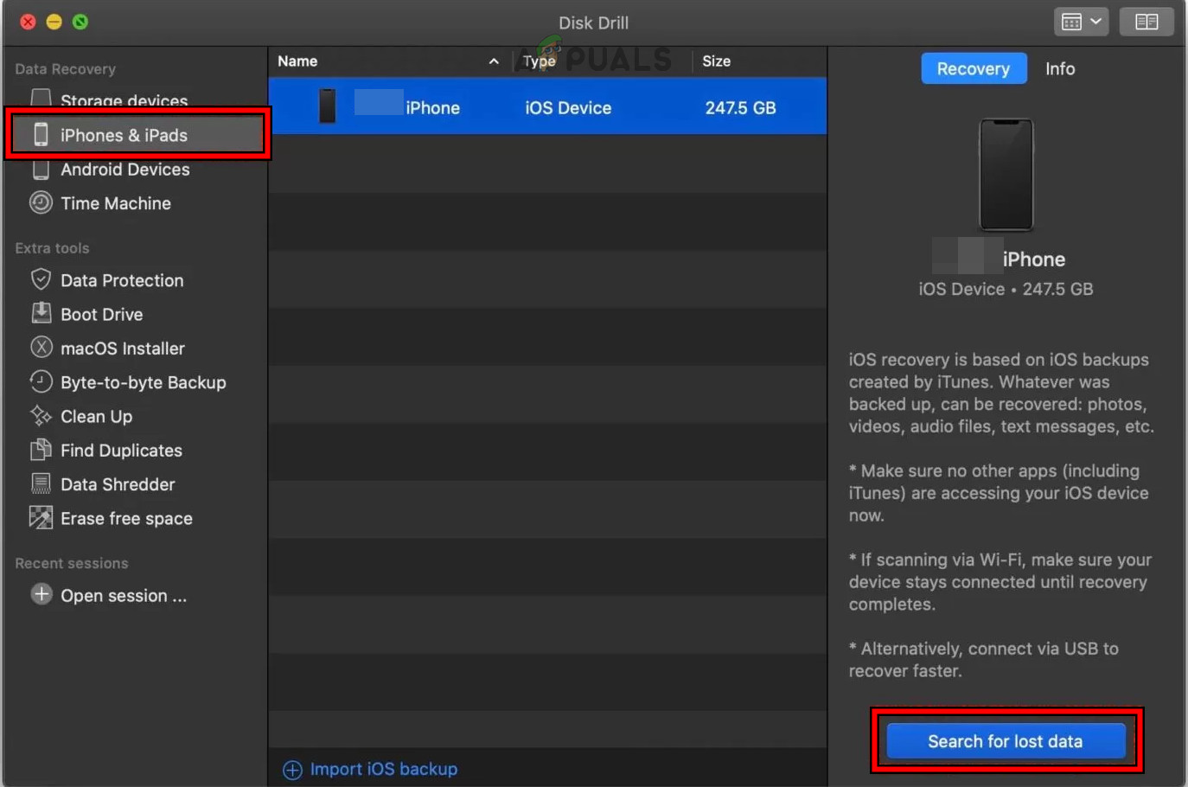Open the view mode dropdown in title bar
Image resolution: width=1188 pixels, height=787 pixels.
coord(1081,22)
